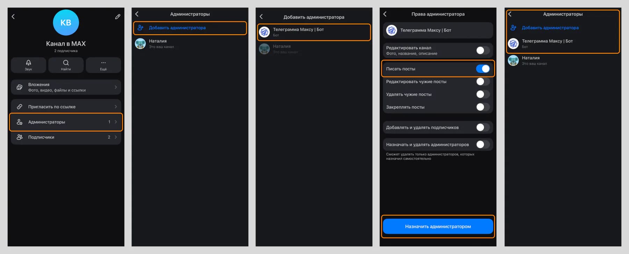
Task: Tap the chevron on Пригласить по ссылке row
Action: 116,107
